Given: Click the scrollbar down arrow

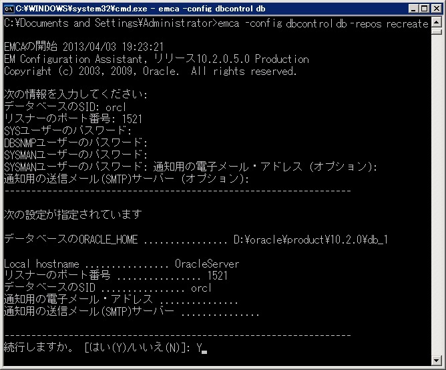Looking at the screenshot, I should point(436,361).
